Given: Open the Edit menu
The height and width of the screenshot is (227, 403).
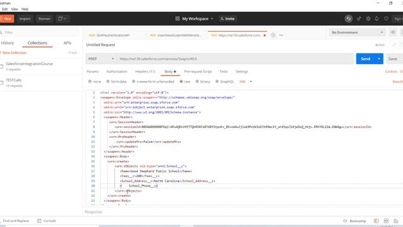Looking at the screenshot, I should pos(5,9).
